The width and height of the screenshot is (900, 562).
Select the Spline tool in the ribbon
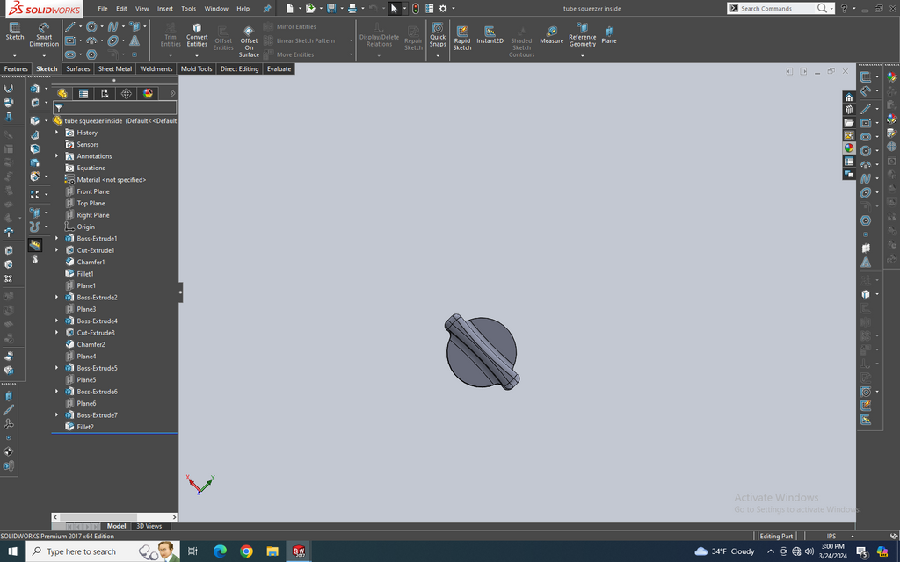pos(113,27)
